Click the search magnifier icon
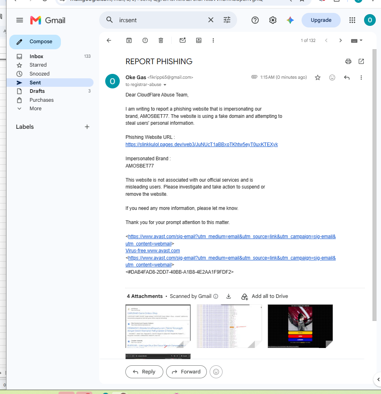The image size is (381, 394). tap(109, 20)
